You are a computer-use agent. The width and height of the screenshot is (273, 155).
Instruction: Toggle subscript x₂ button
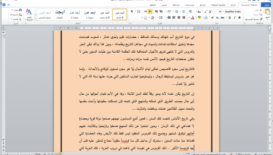(x=217, y=18)
